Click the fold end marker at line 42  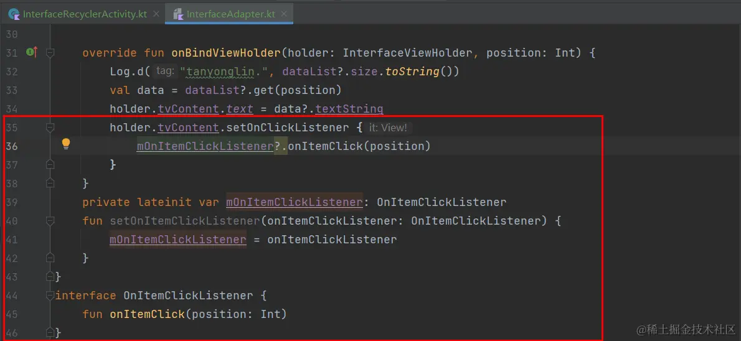50,258
